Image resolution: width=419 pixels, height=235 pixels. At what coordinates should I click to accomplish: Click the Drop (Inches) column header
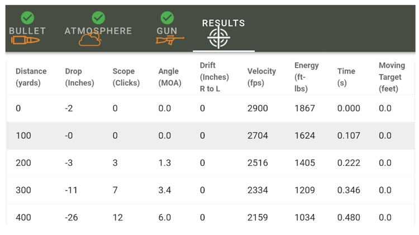pos(80,77)
